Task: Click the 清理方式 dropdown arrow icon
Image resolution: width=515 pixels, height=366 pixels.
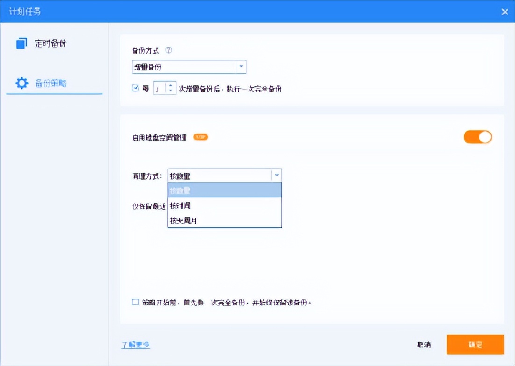Action: tap(277, 175)
